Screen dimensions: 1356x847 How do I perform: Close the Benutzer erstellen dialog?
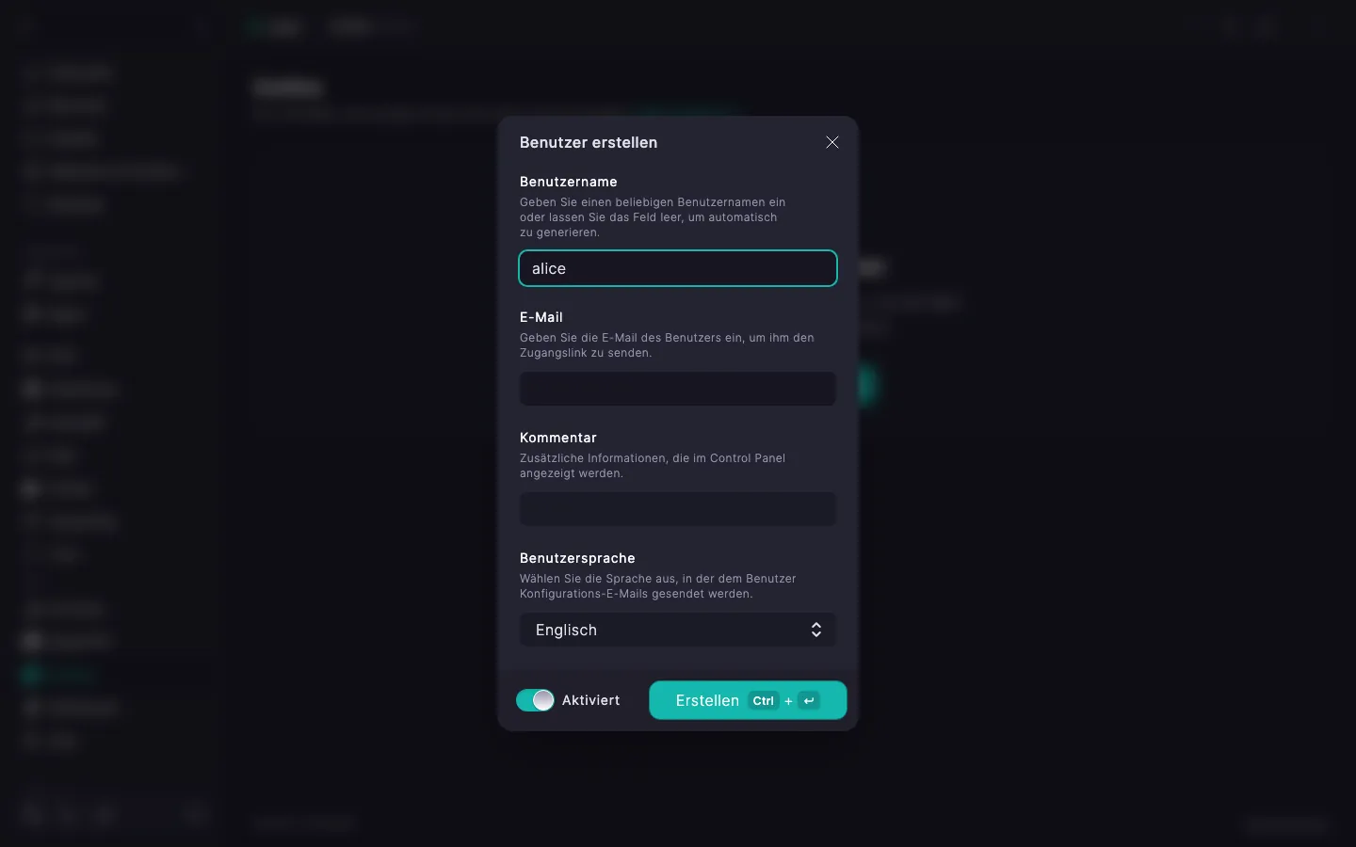point(832,142)
